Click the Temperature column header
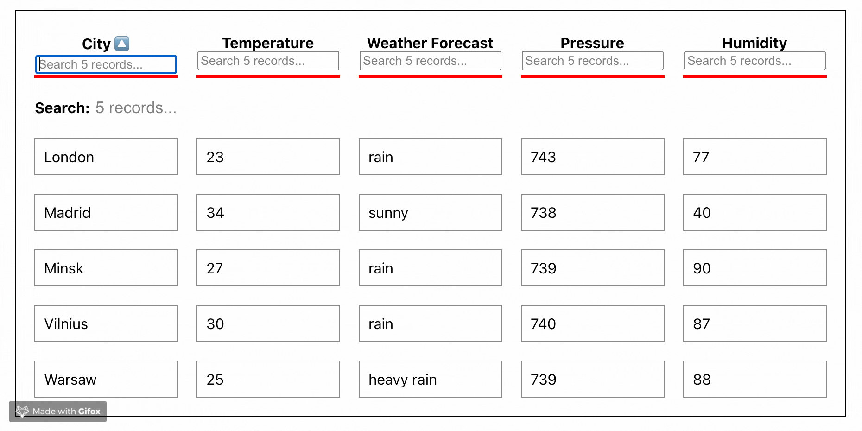862x431 pixels. coord(268,43)
